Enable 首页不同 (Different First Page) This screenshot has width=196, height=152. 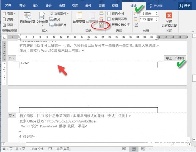click(116, 13)
